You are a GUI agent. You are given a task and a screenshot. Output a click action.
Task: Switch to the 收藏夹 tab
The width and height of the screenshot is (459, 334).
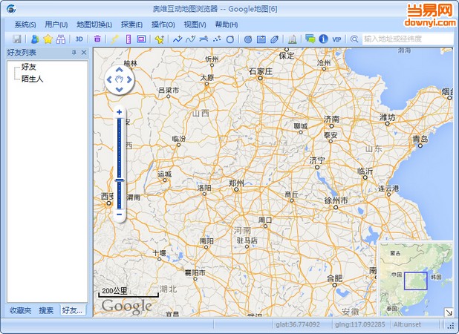pos(20,310)
